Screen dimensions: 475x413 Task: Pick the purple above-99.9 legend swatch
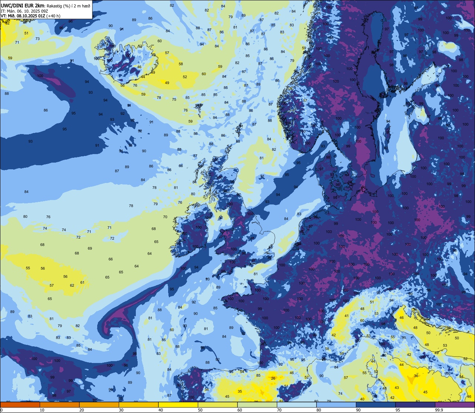click(455, 404)
